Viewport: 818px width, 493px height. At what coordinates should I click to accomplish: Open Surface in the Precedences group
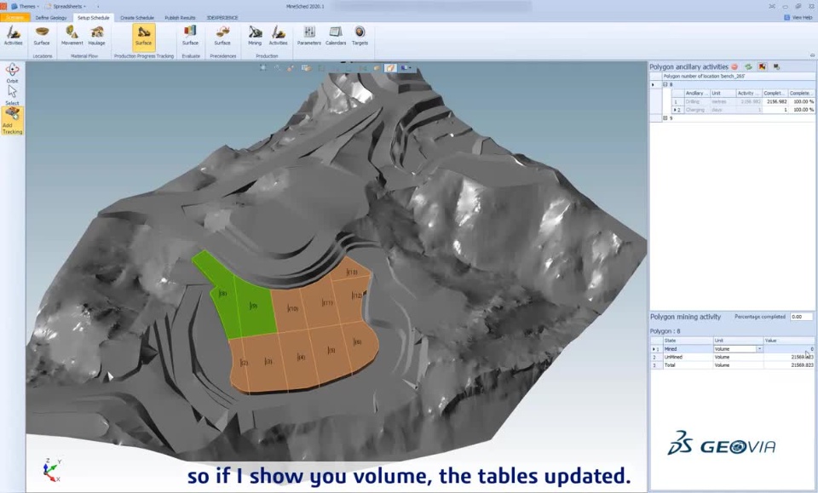pyautogui.click(x=222, y=36)
